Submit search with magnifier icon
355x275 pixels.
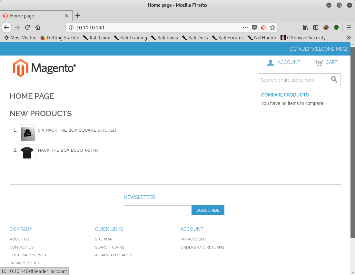point(334,79)
